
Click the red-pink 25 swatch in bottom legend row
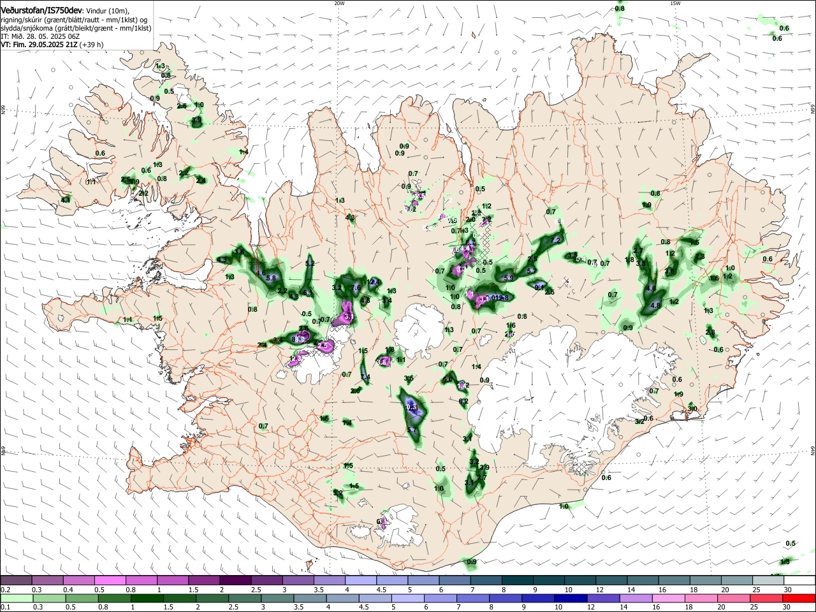[x=768, y=598]
